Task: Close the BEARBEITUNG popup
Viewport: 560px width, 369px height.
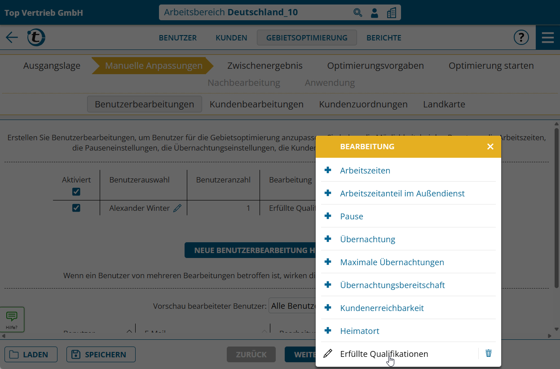Action: (x=490, y=147)
